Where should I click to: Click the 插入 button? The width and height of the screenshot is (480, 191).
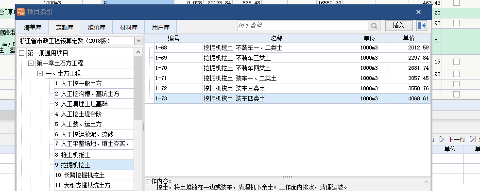tap(399, 26)
